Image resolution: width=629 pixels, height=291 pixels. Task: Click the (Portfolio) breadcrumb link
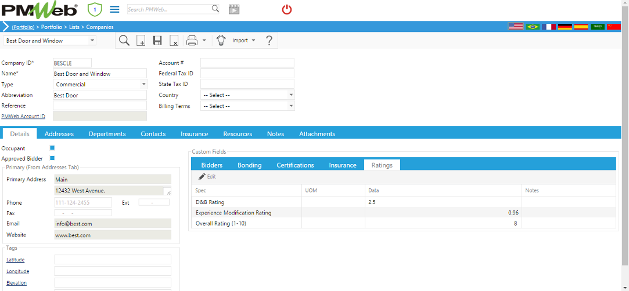tap(23, 27)
